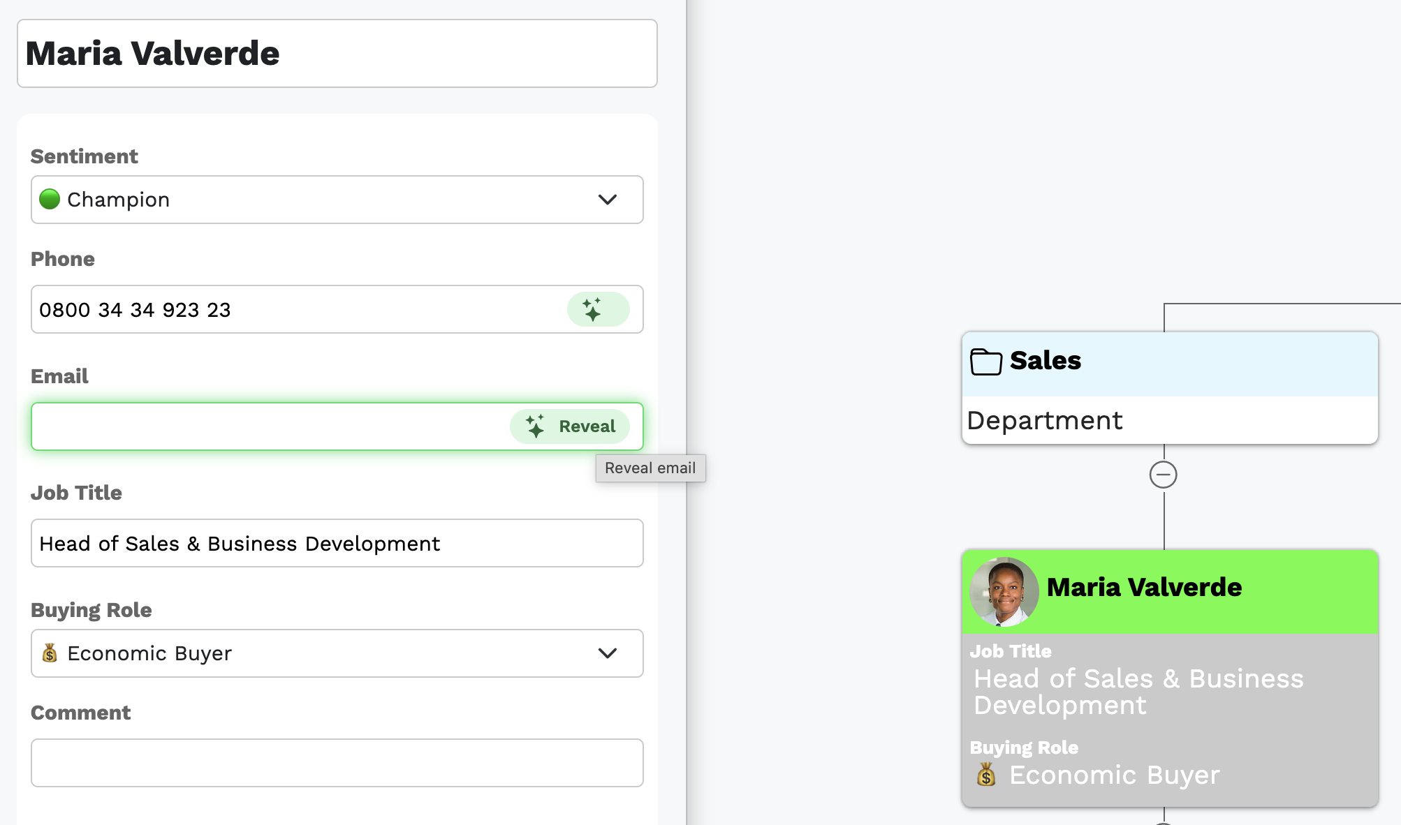Screen dimensions: 1401x825
Task: Click the Department text on the Sales card
Action: click(x=1045, y=421)
